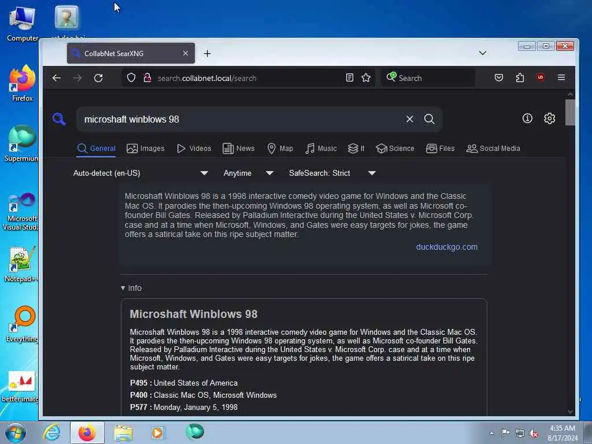Screen dimensions: 592x444
Task: Click the SearXNG logo magnifier icon
Action: [x=59, y=119]
